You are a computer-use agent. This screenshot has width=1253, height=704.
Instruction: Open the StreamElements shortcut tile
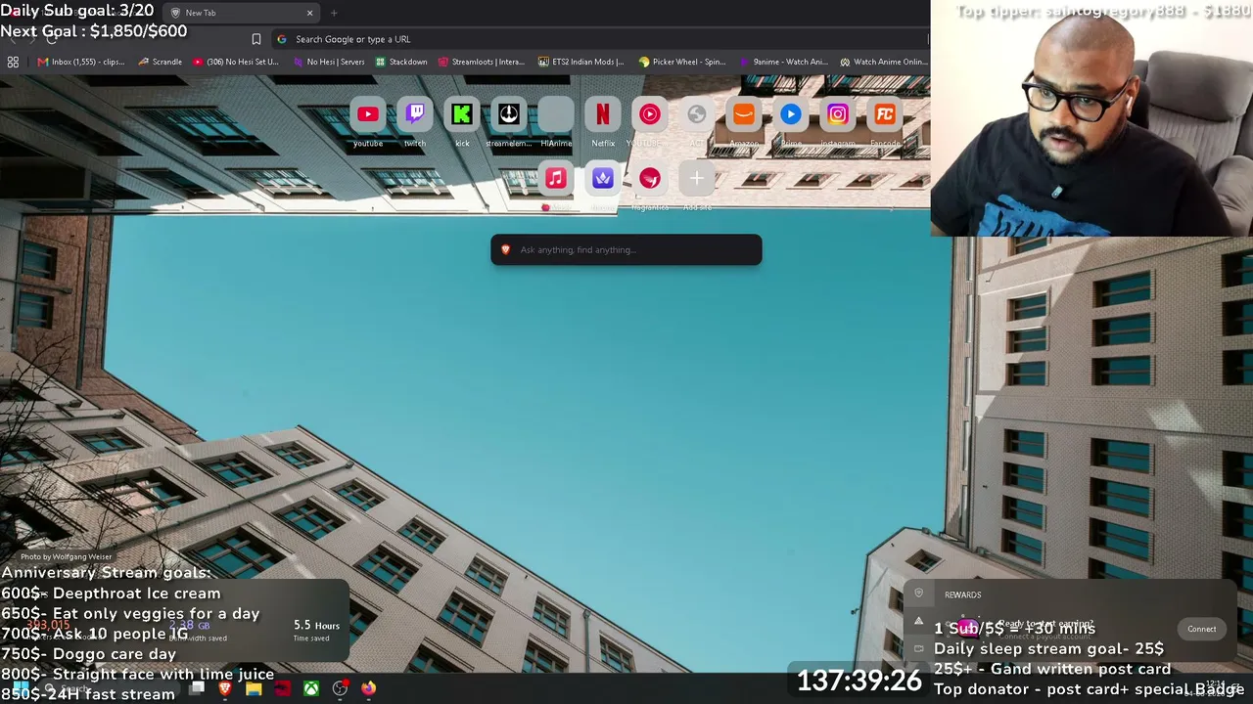[x=509, y=115]
